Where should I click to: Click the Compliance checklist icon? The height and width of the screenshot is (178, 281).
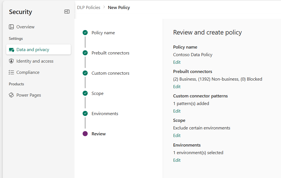(11, 72)
